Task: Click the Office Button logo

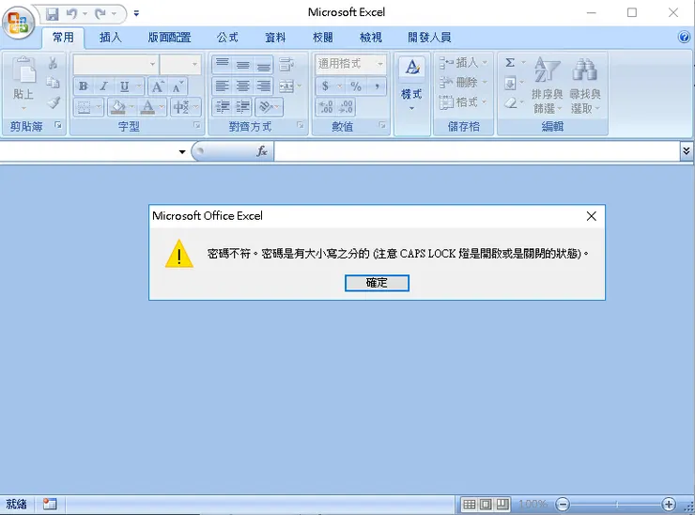Action: [18, 22]
